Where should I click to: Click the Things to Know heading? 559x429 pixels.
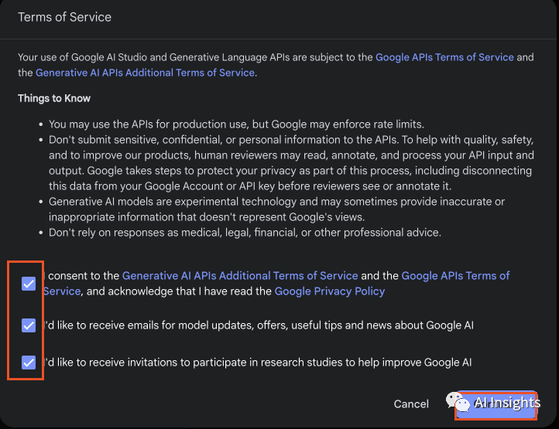point(54,98)
